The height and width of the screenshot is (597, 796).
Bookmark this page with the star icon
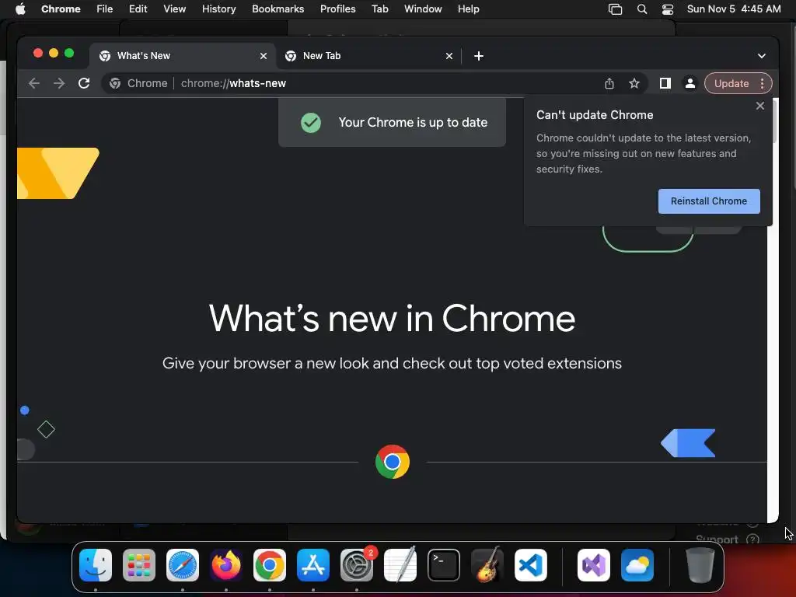pos(634,83)
